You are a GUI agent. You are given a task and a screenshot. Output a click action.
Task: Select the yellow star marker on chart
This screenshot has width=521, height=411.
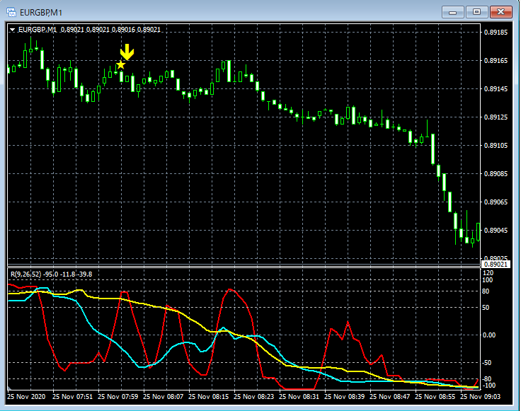(120, 65)
